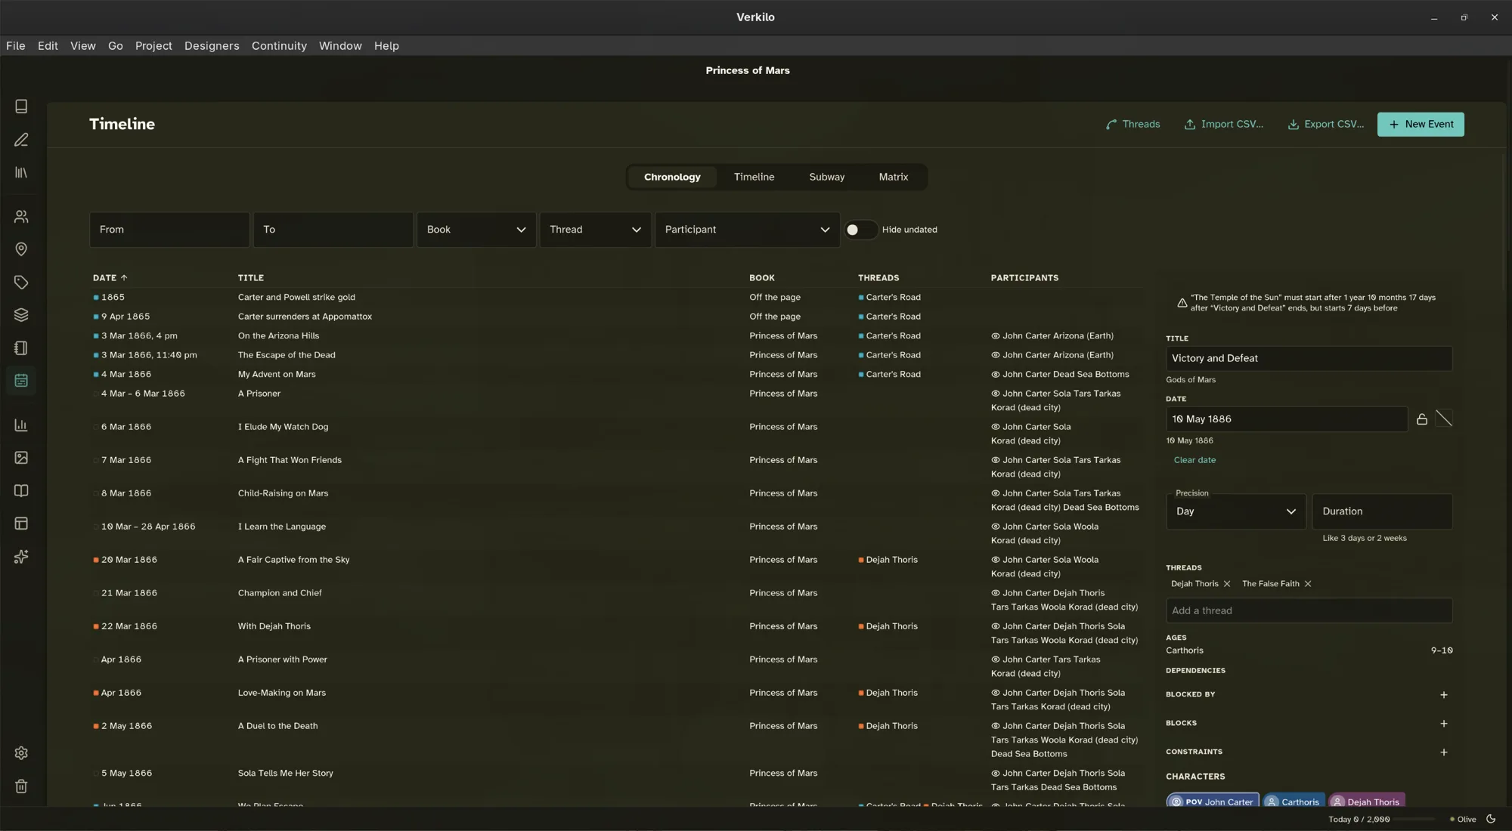
Task: Toggle the diagonal-line button beside the date lock
Action: (x=1444, y=419)
